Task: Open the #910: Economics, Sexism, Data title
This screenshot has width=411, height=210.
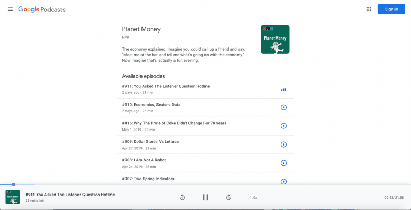Action: (x=151, y=105)
